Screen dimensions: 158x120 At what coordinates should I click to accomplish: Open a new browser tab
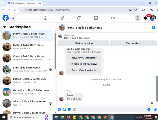46,3
